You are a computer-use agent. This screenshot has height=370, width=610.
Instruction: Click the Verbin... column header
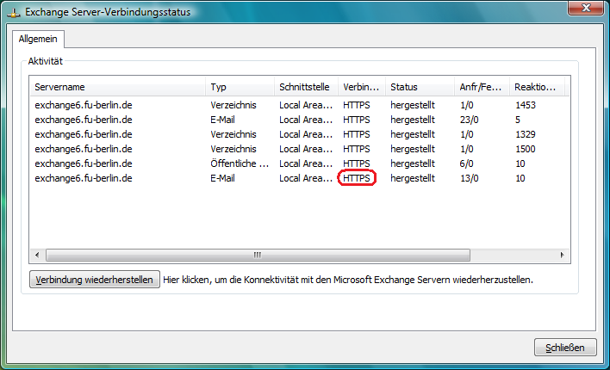[x=362, y=87]
